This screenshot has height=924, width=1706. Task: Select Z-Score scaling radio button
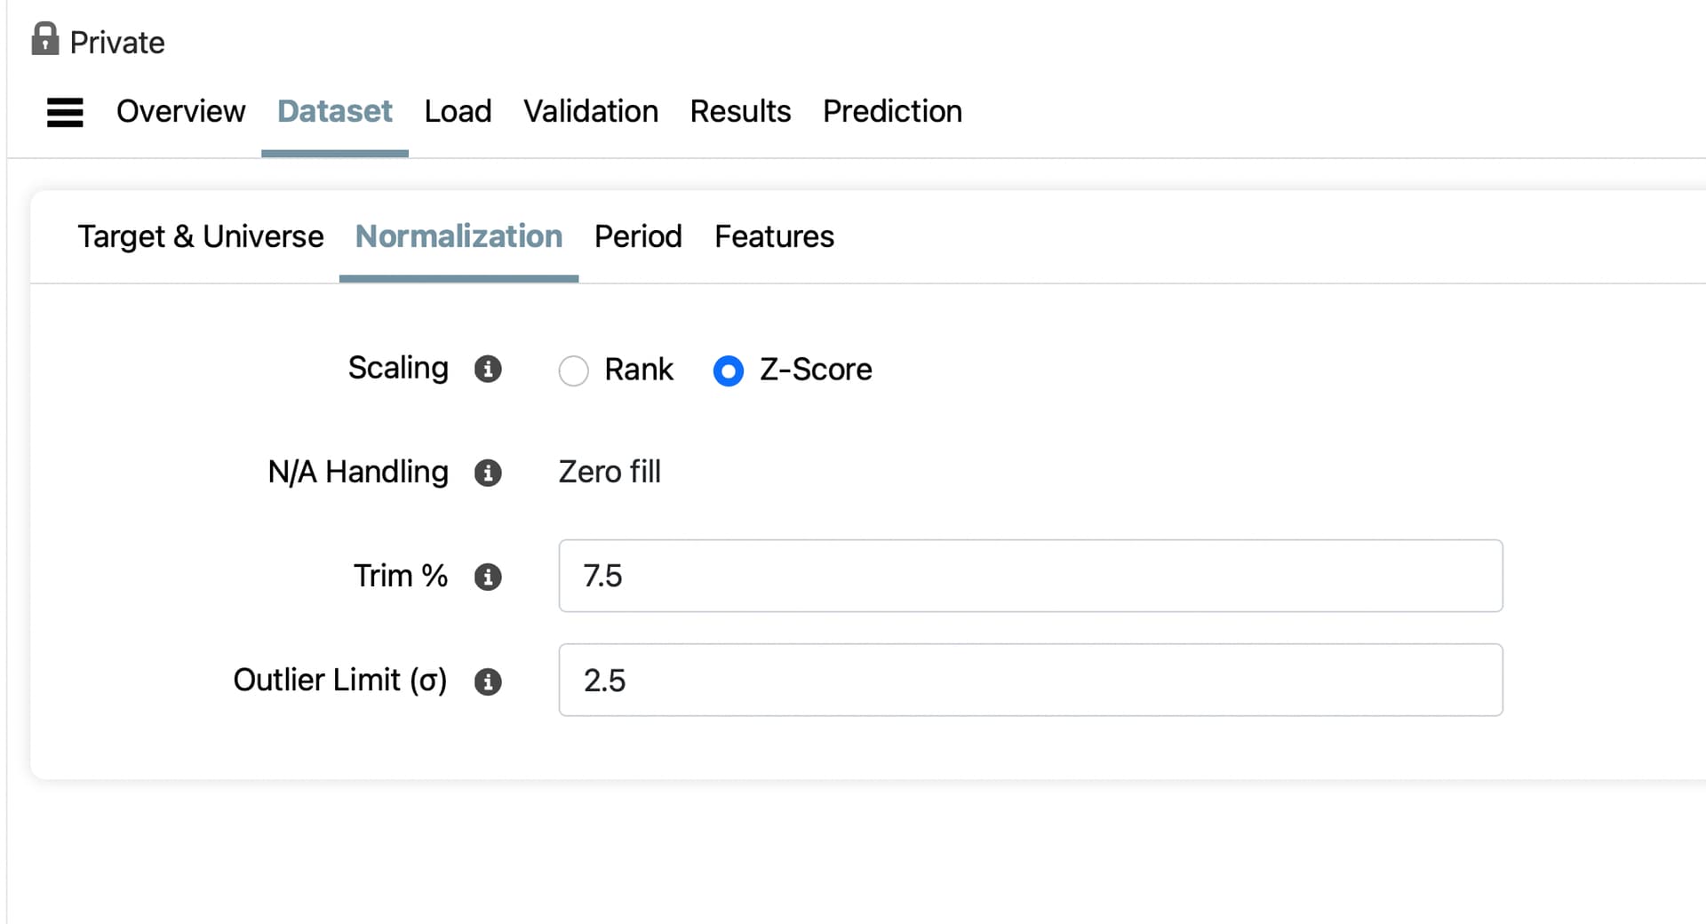point(729,370)
